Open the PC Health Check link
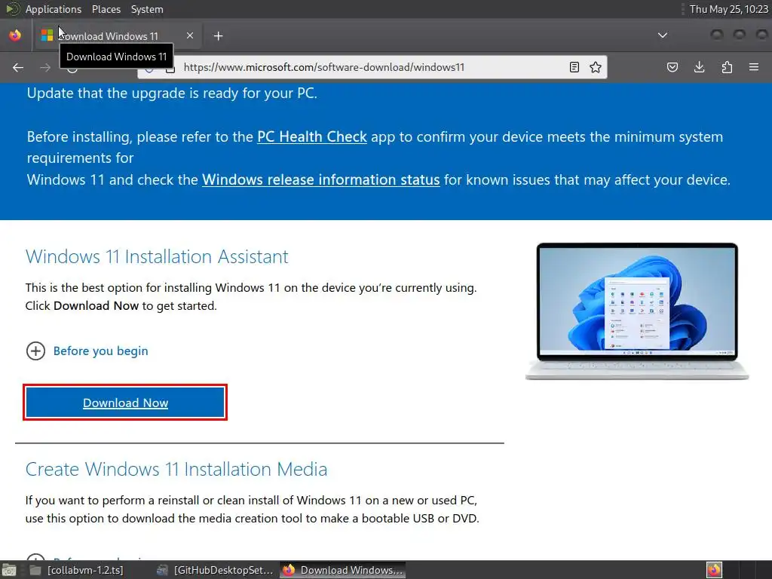This screenshot has width=772, height=579. pos(312,137)
